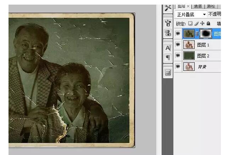Image resolution: width=228 pixels, height=155 pixels.
Task: Open the layer comps panel icon
Action: (168, 72)
